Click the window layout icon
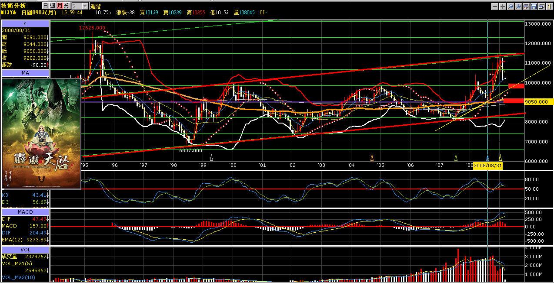Screen dimensions: 554x283 (x=541, y=7)
